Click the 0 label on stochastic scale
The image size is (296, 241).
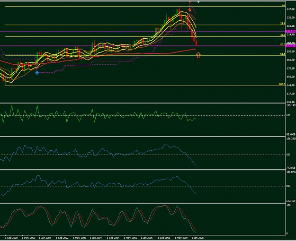tap(287, 233)
